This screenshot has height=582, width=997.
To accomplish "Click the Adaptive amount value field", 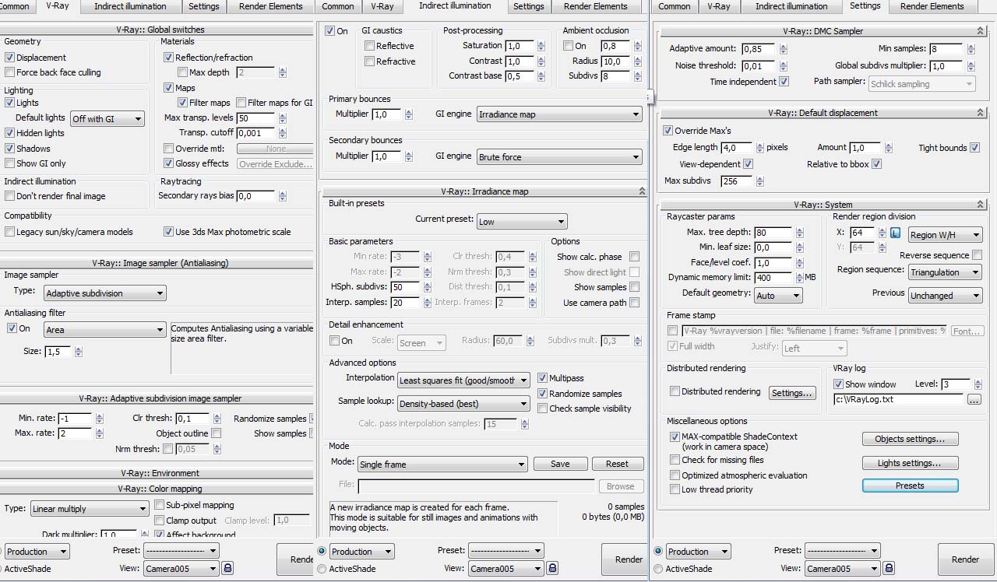I will tap(759, 49).
